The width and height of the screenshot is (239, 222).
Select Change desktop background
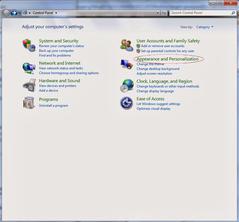point(158,69)
